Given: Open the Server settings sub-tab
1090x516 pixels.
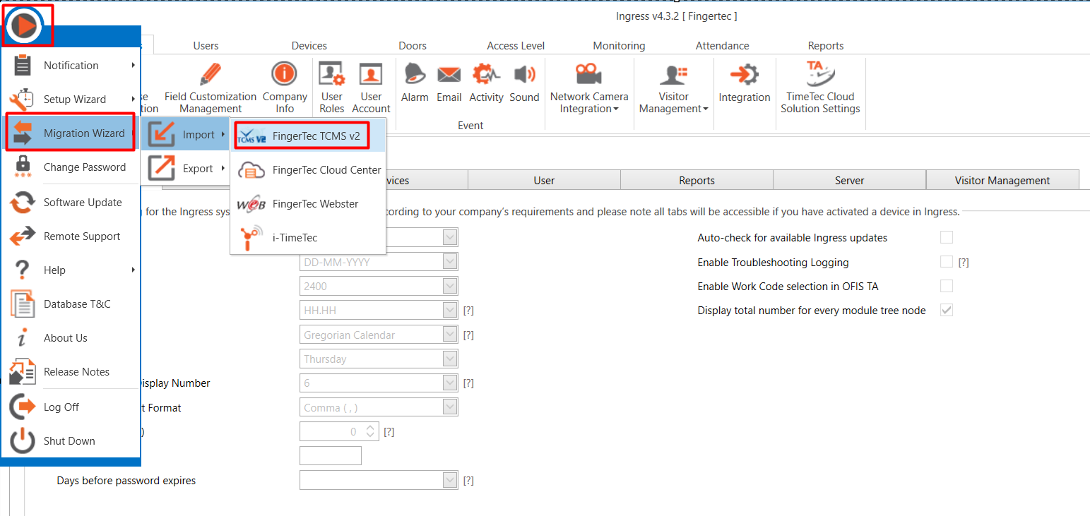Looking at the screenshot, I should tap(849, 180).
